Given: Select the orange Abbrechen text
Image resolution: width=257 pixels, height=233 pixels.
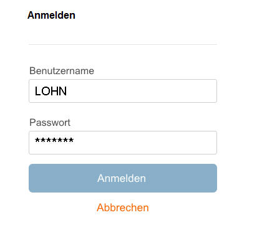Looking at the screenshot, I should tap(123, 207).
